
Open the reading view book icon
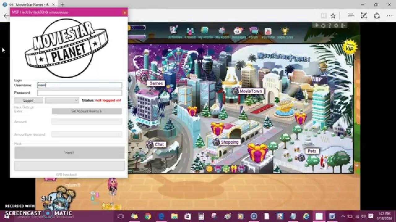(324, 16)
